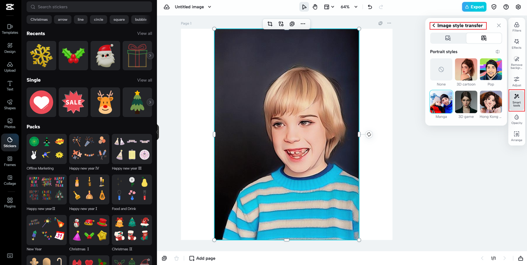Expand the Untitled image title dropdown
The height and width of the screenshot is (265, 527).
point(209,7)
